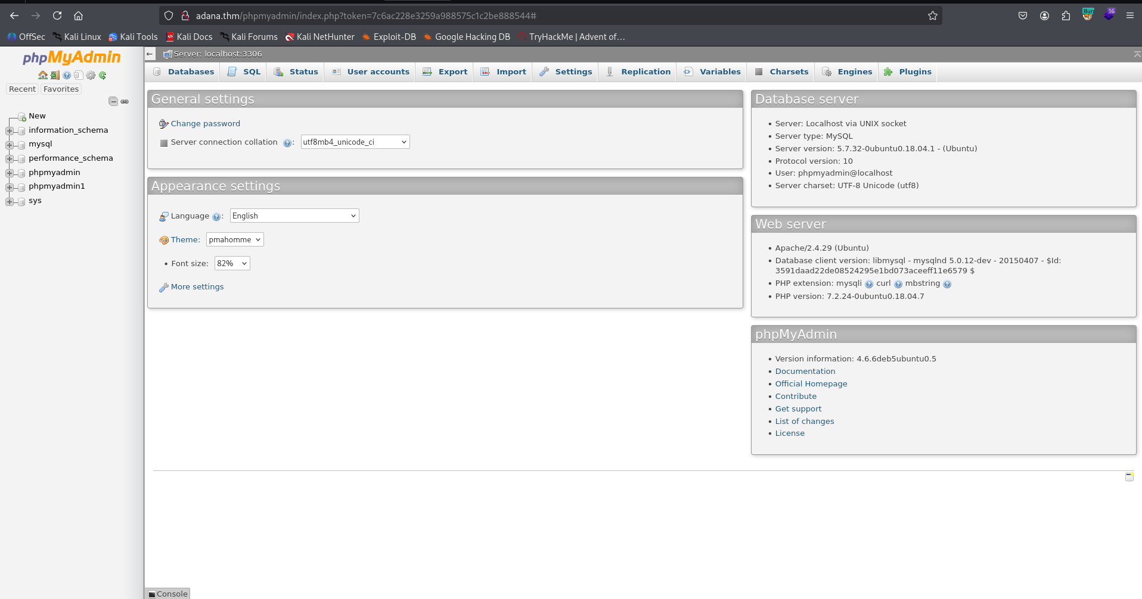Screen dimensions: 1142x599
Task: Click the back arrow above the tabs
Action: click(x=150, y=54)
